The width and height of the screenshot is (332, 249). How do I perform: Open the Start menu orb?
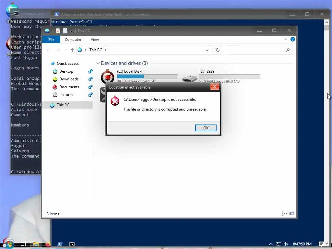point(8,243)
